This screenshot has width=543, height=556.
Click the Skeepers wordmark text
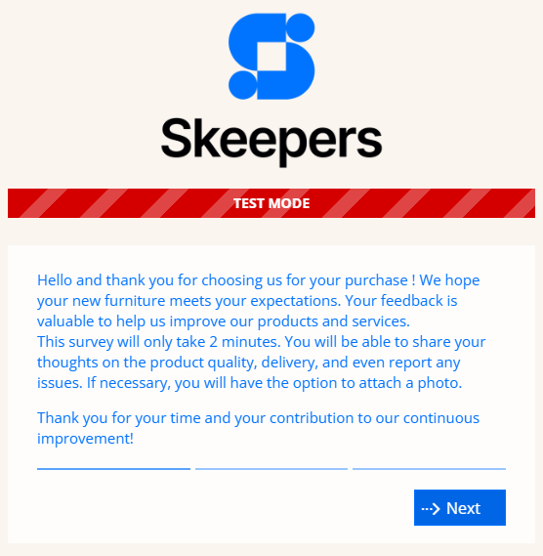click(x=271, y=141)
